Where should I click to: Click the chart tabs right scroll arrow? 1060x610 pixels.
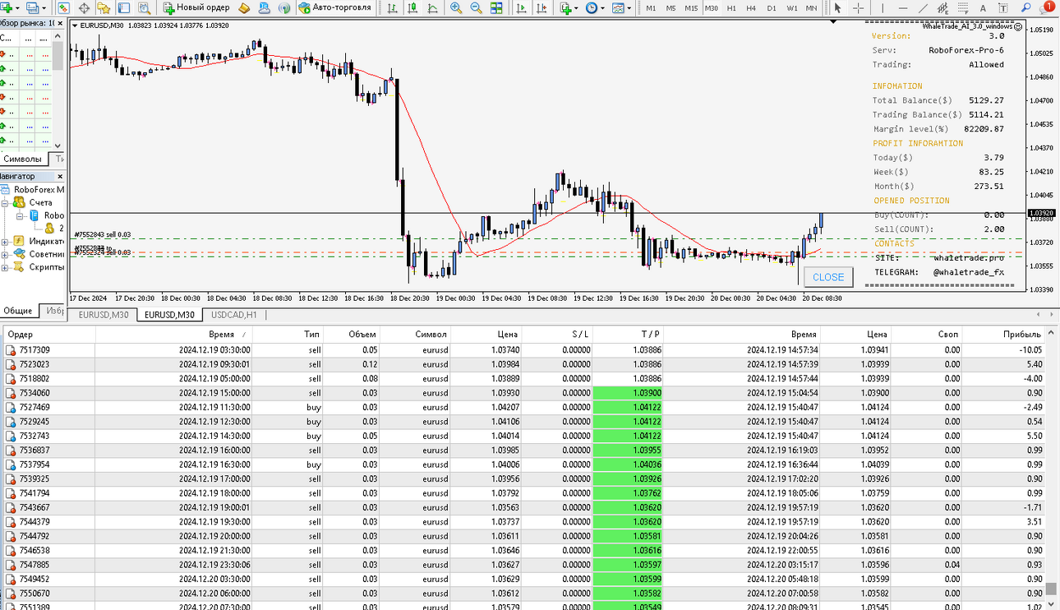pos(1051,314)
